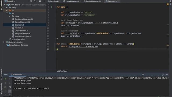The height and width of the screenshot is (97, 172).
Task: Open LoopStatement.kt in project tree
Action: [21, 30]
